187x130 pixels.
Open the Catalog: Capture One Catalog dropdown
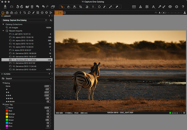point(25,20)
